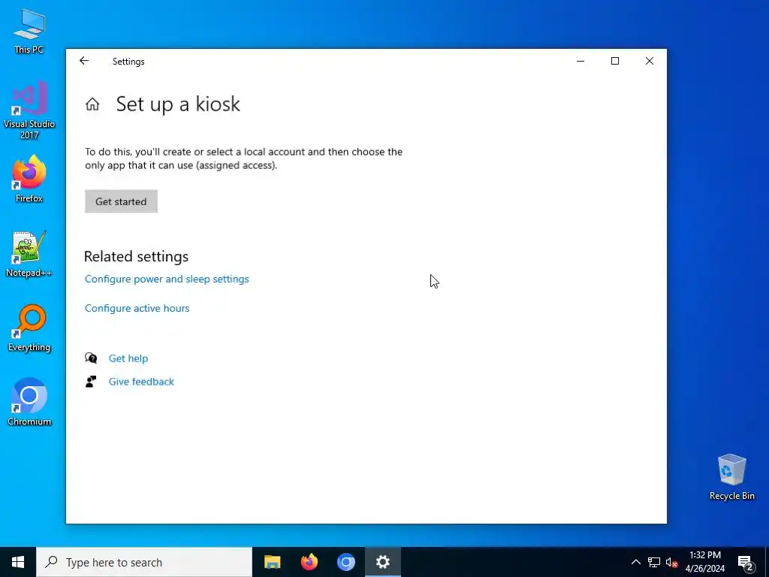Open the Windows Start menu

click(18, 562)
